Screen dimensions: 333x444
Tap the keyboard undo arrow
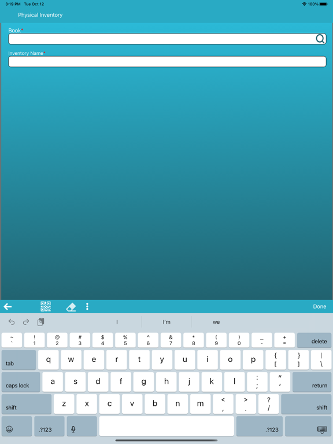12,321
